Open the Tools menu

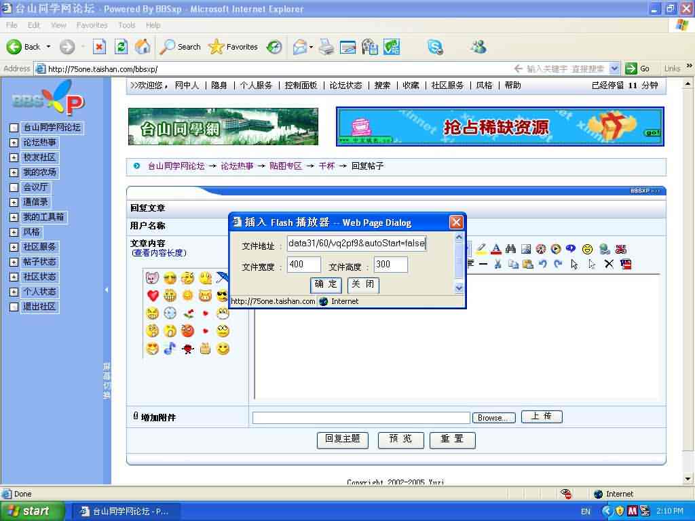pos(127,25)
